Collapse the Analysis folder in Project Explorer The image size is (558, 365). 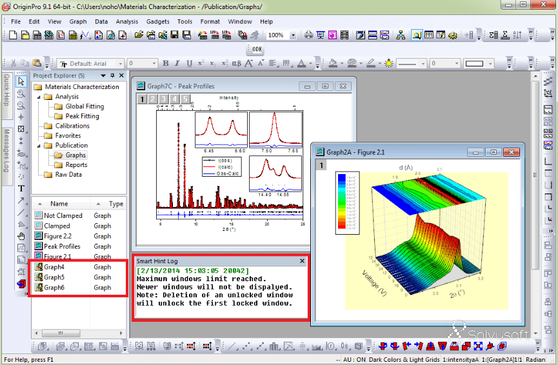(39, 97)
